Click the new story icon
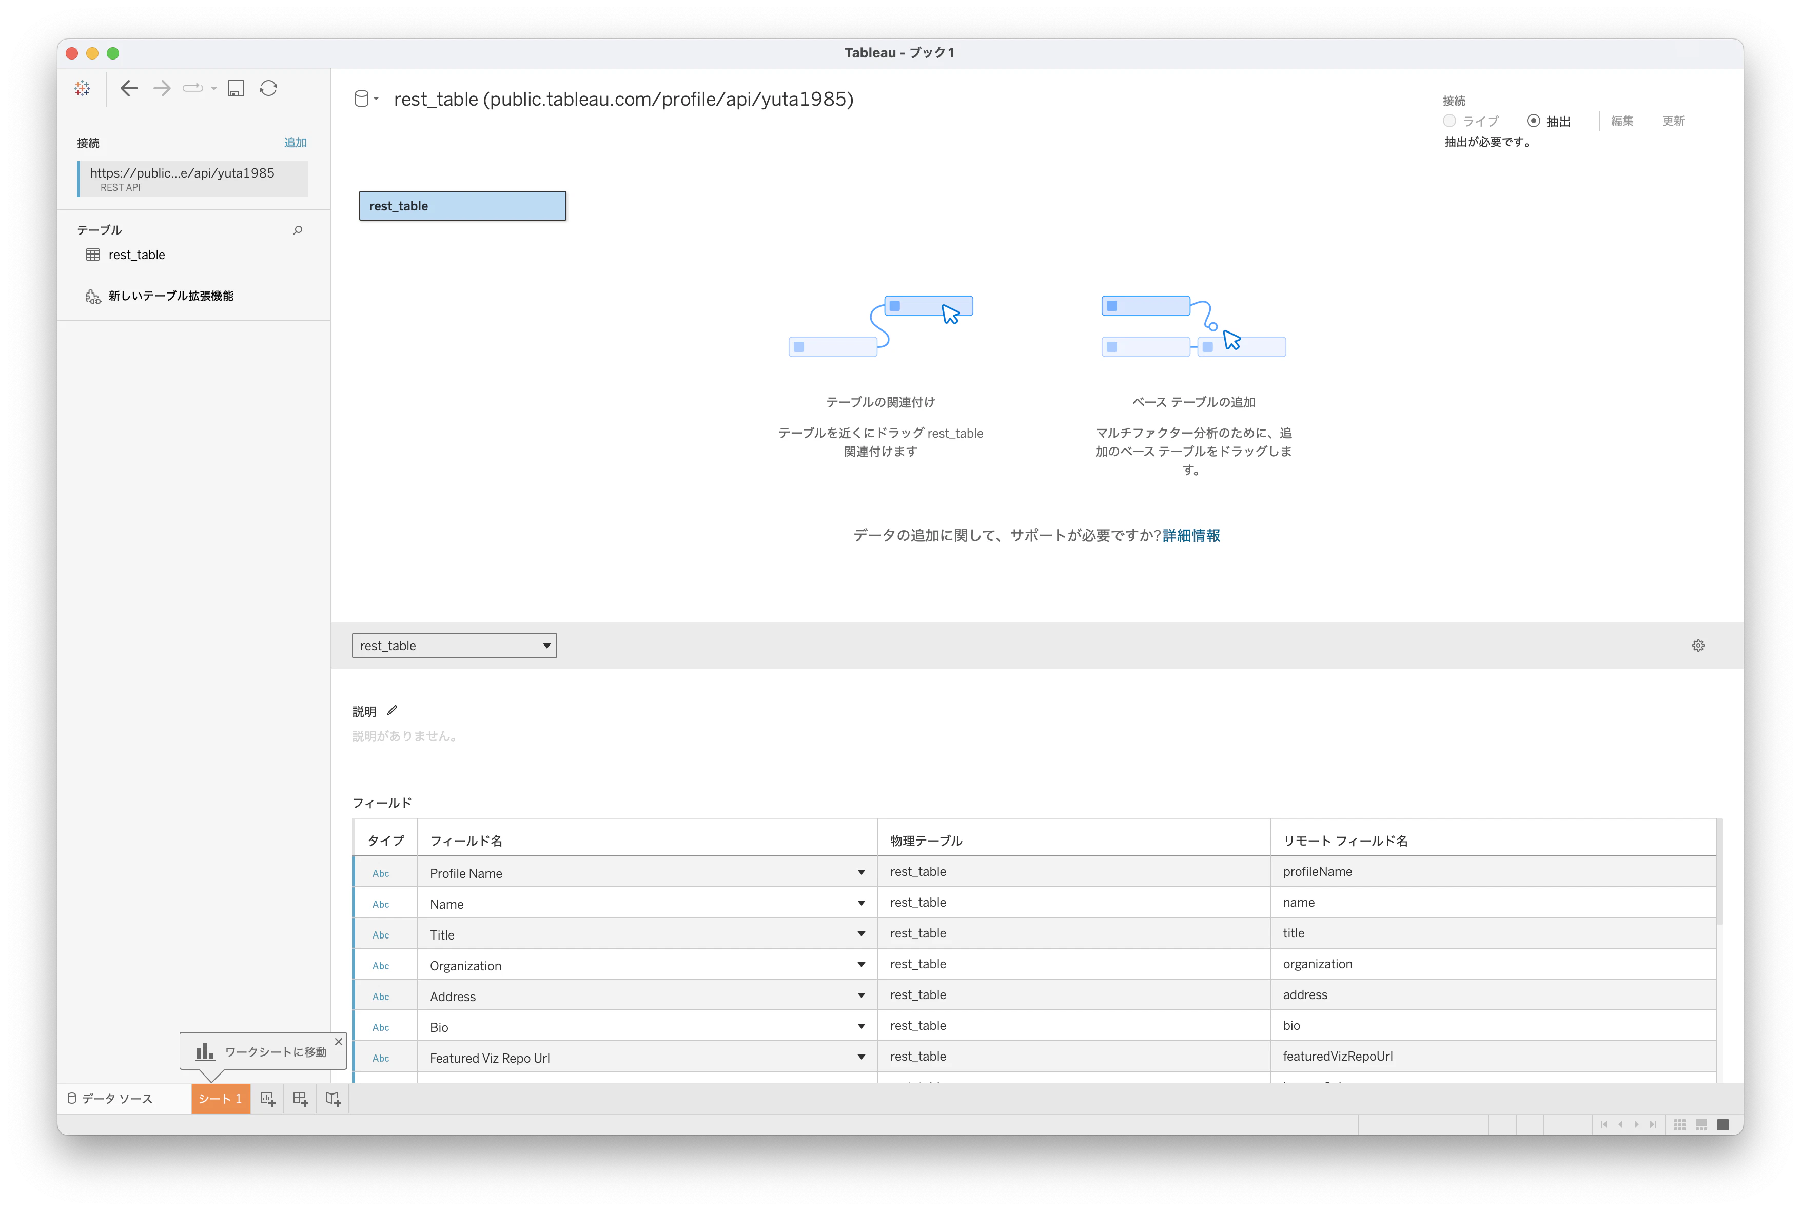1801x1211 pixels. point(333,1098)
